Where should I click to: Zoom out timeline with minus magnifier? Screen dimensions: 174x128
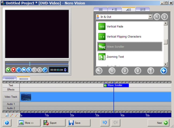17,115
